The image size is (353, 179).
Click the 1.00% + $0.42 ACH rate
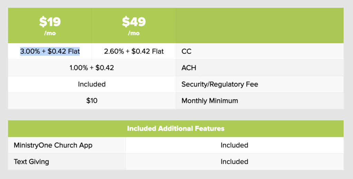pos(92,68)
